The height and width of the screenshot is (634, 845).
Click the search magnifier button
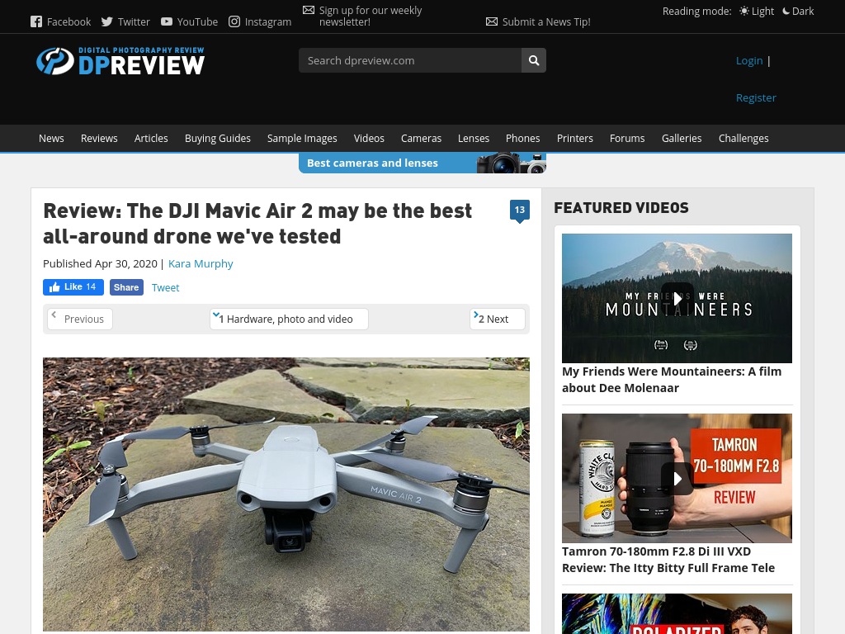pos(534,60)
